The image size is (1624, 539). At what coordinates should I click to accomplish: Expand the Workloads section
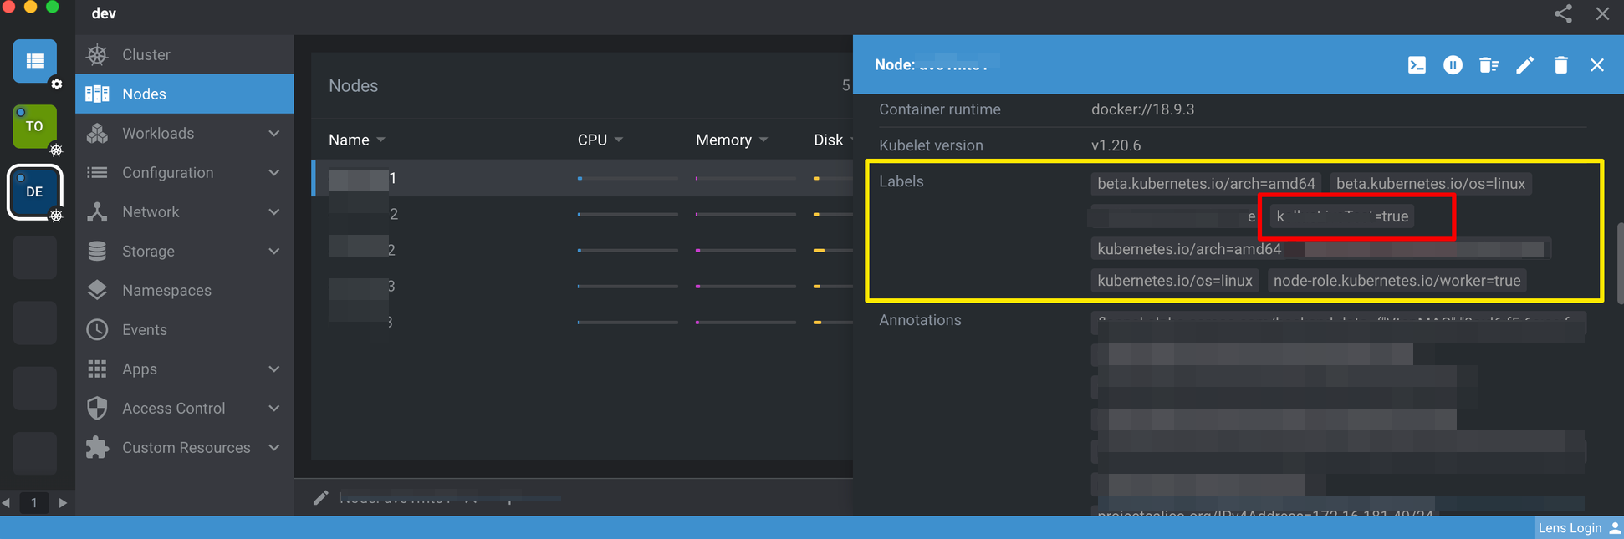pyautogui.click(x=184, y=134)
